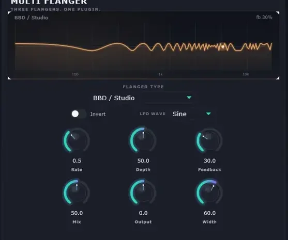Click the Output knob

pyautogui.click(x=143, y=193)
